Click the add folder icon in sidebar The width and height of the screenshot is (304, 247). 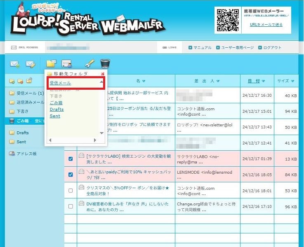(x=12, y=81)
